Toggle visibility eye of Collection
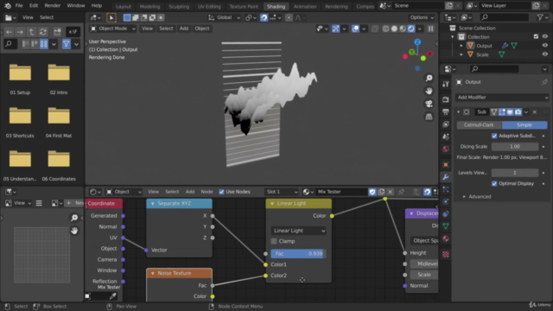553x311 pixels. point(545,36)
